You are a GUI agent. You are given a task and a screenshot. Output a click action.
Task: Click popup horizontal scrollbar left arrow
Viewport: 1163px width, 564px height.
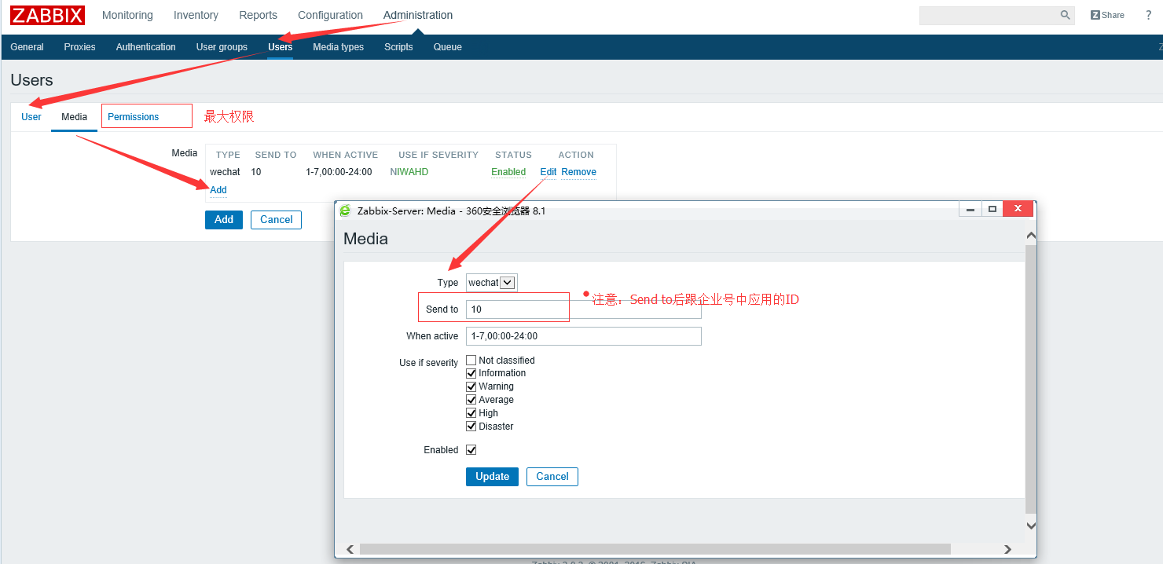click(350, 549)
